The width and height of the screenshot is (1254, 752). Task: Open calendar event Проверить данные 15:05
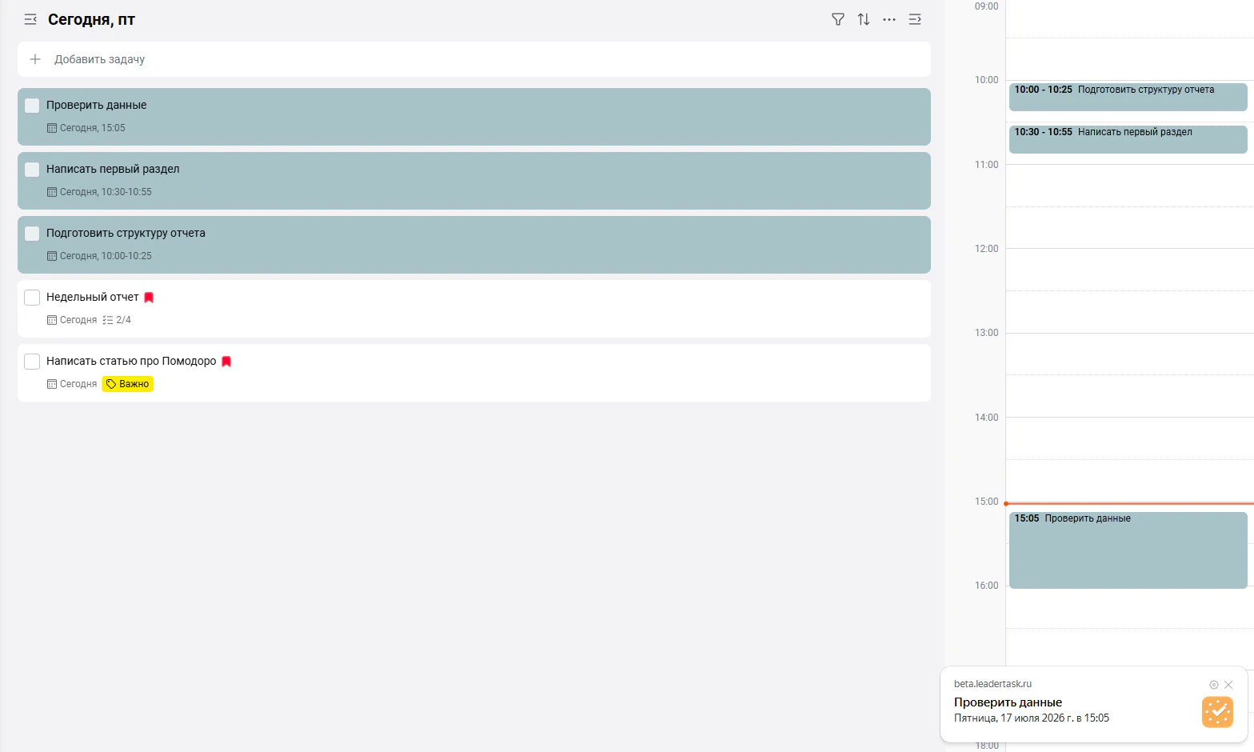pos(1128,550)
